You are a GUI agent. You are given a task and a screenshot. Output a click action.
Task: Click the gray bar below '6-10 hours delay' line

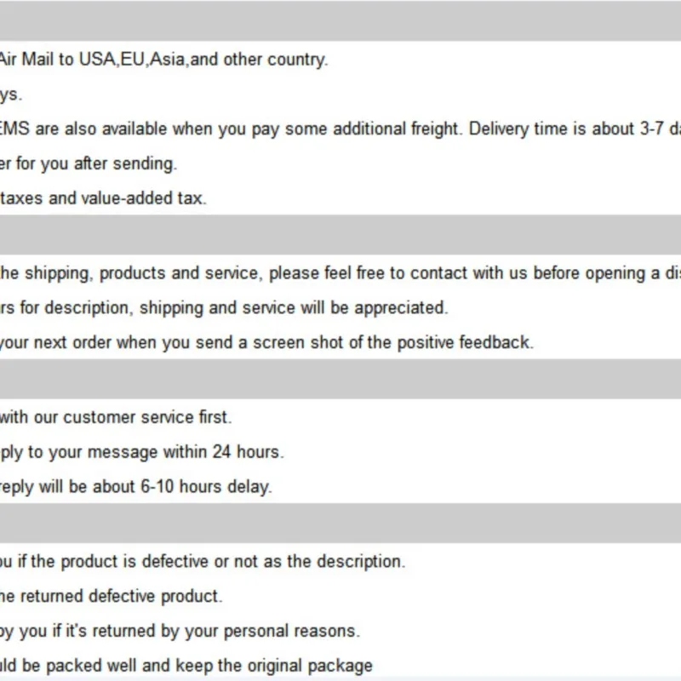point(340,523)
